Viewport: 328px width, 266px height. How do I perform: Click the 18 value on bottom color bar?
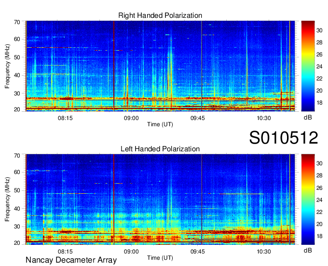tap(319, 236)
